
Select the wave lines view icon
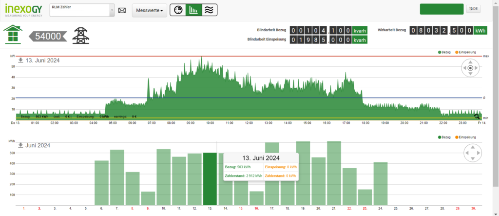pyautogui.click(x=209, y=10)
